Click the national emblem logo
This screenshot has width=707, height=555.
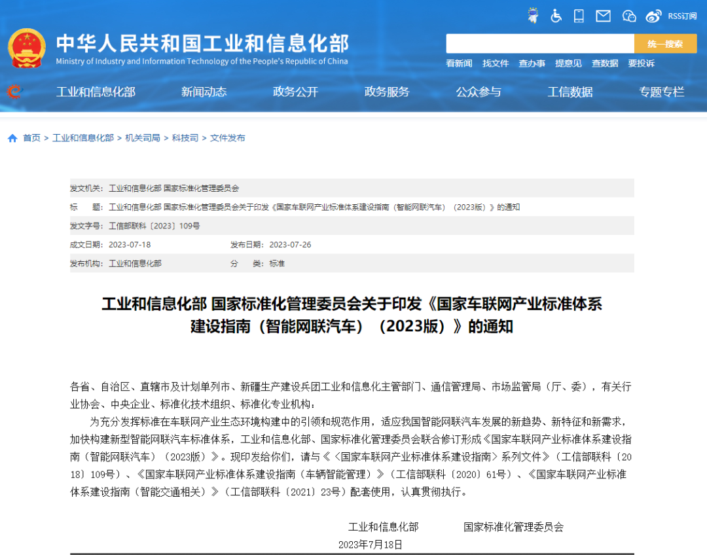coord(27,48)
